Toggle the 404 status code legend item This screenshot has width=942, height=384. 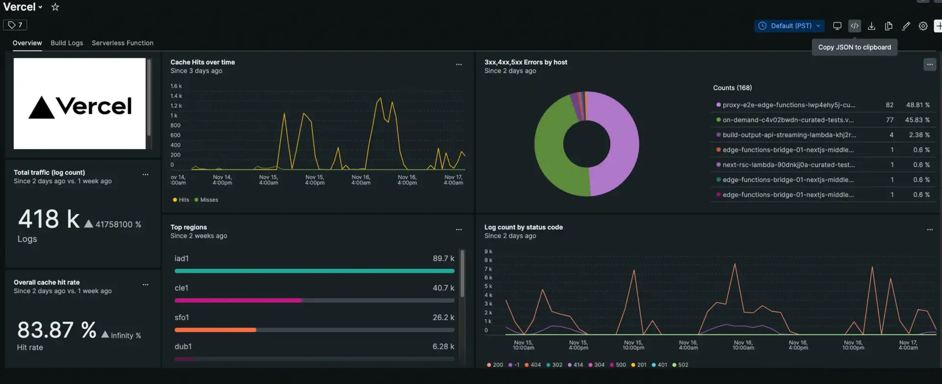click(x=533, y=365)
